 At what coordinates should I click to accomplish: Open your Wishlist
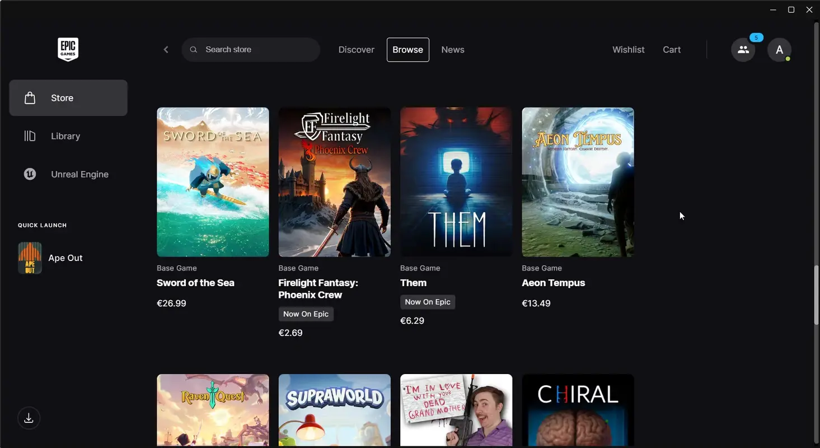(x=628, y=49)
